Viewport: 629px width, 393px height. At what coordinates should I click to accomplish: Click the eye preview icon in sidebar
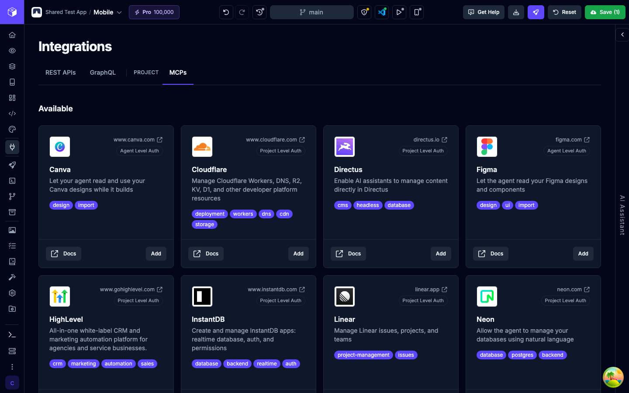pos(12,51)
